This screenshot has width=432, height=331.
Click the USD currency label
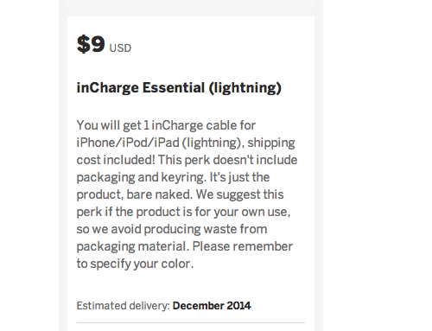point(120,48)
